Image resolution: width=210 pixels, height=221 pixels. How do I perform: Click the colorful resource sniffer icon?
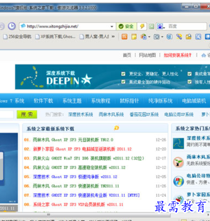(x=143, y=37)
